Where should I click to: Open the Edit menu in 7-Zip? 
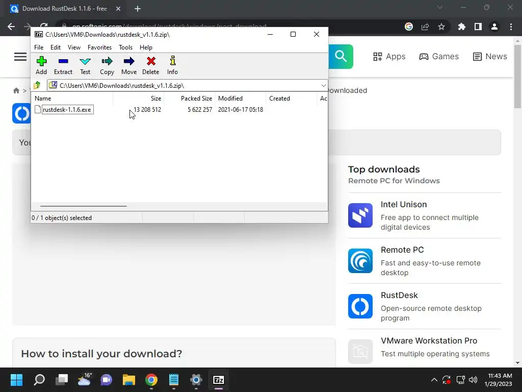(x=55, y=47)
